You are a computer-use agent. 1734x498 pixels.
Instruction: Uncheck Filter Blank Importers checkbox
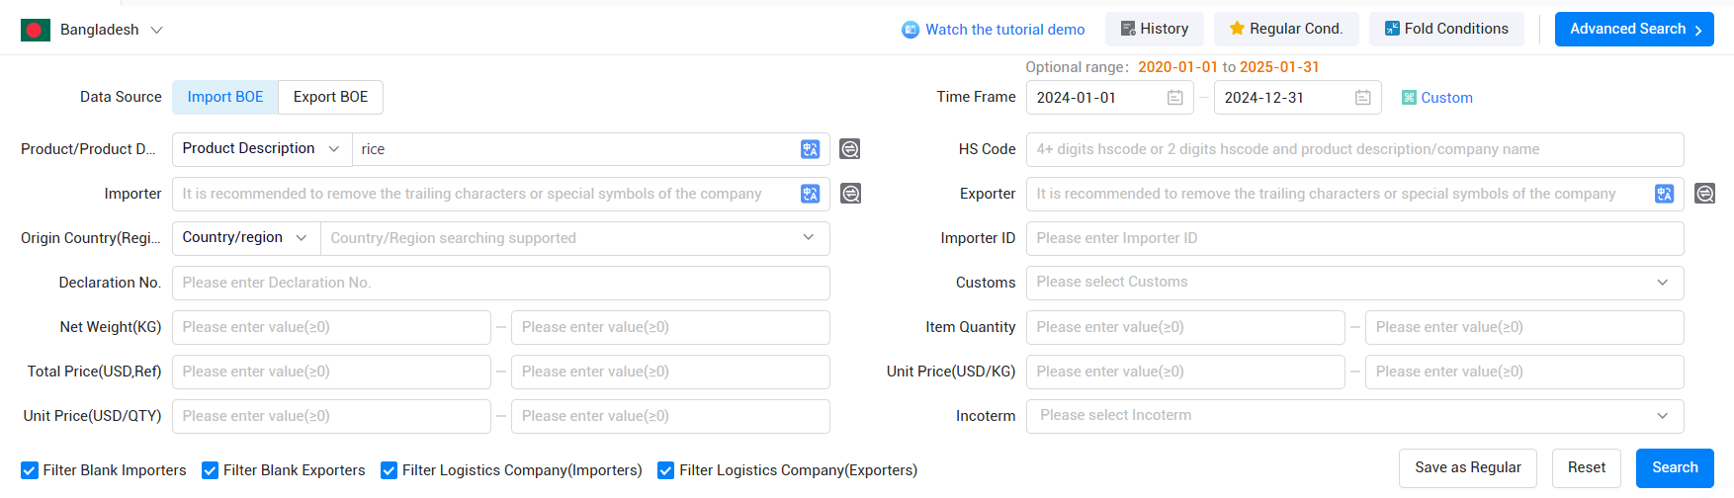click(x=30, y=470)
